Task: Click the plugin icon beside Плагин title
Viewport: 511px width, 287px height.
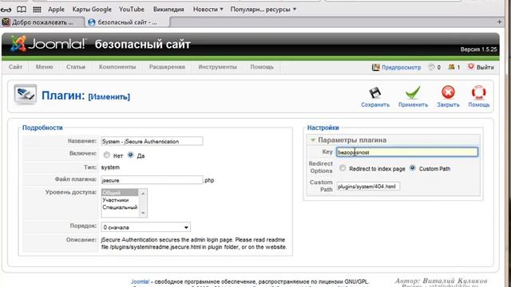Action: [x=26, y=94]
